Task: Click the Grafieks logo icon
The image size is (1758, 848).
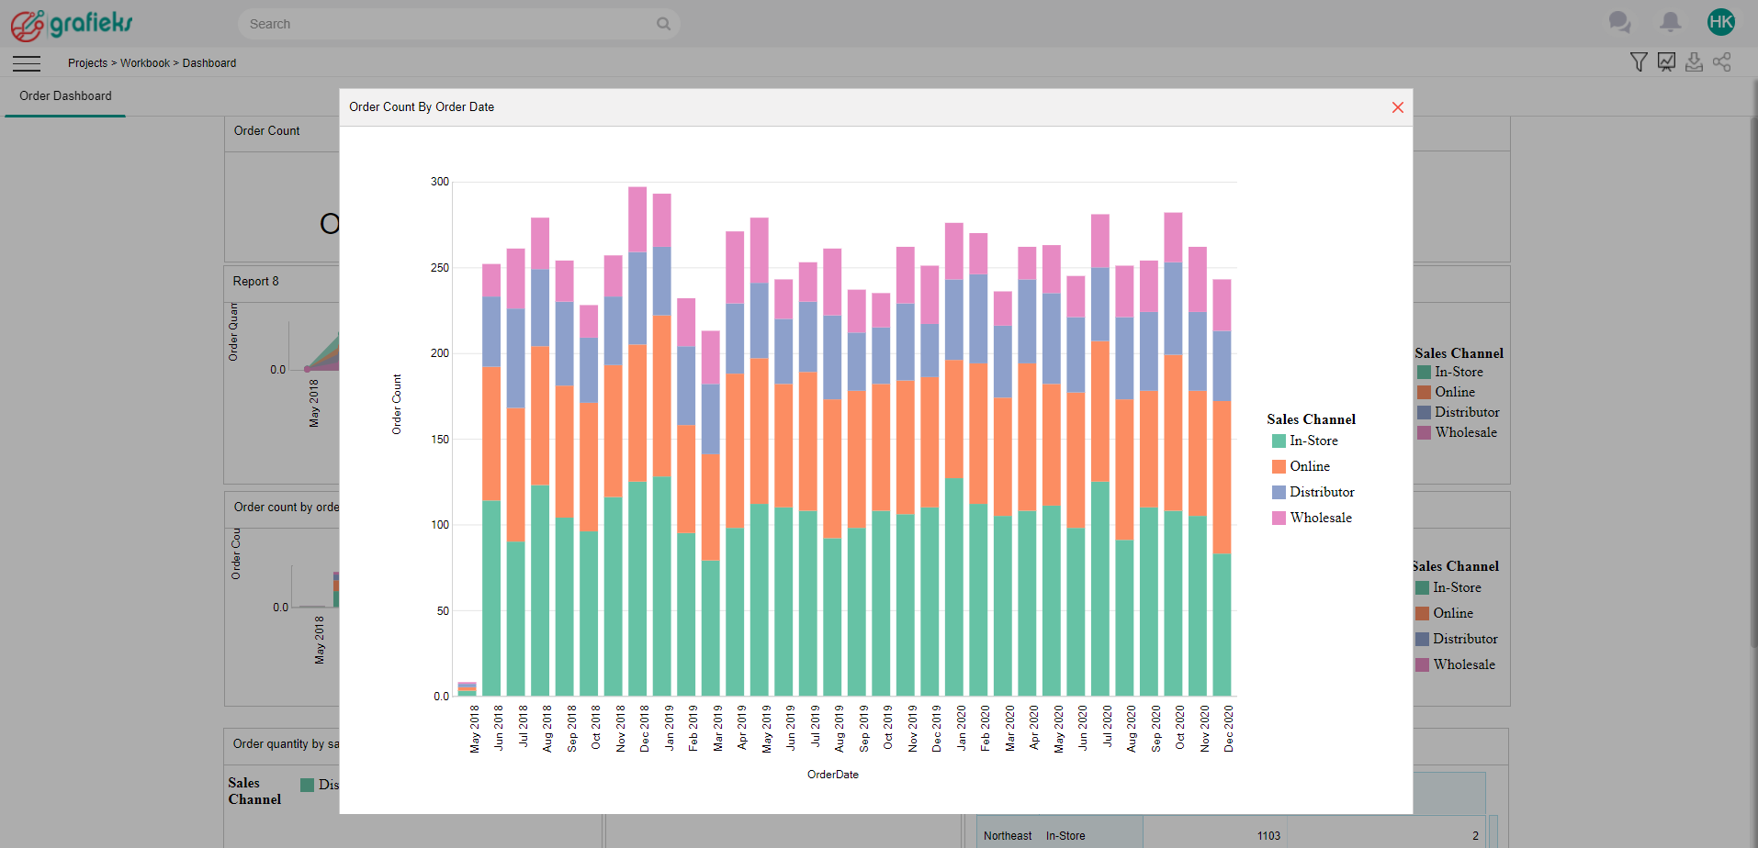Action: [x=28, y=25]
